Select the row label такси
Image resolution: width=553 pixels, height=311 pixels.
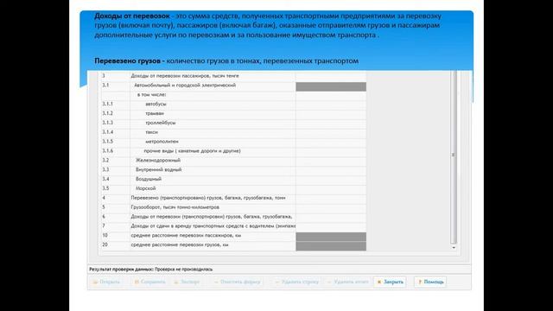[x=152, y=132]
